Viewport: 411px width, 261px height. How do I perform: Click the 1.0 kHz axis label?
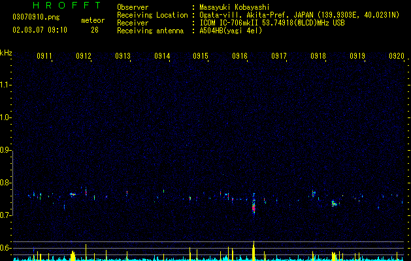pos(5,117)
